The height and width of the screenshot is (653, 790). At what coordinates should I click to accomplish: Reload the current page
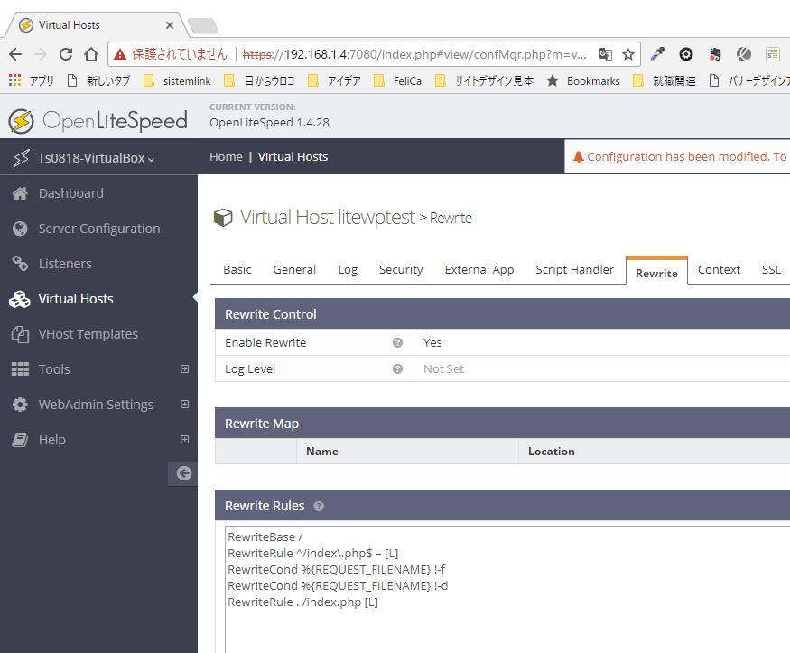pos(66,54)
